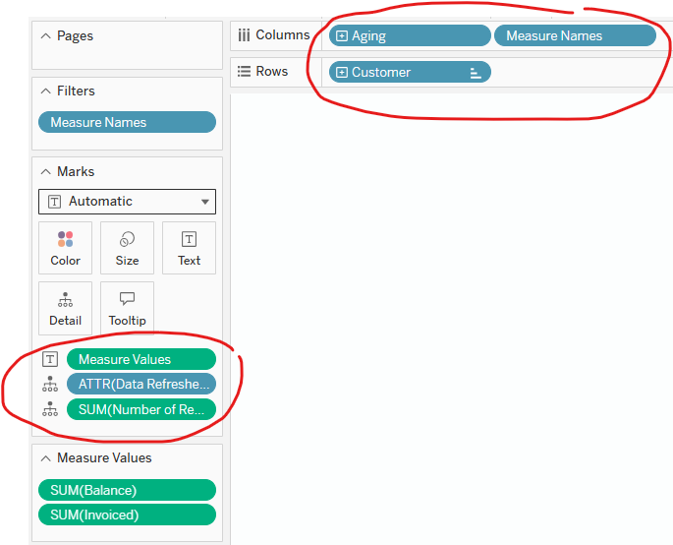
Task: Click text-type icon beside Measure Values pill
Action: 50,360
